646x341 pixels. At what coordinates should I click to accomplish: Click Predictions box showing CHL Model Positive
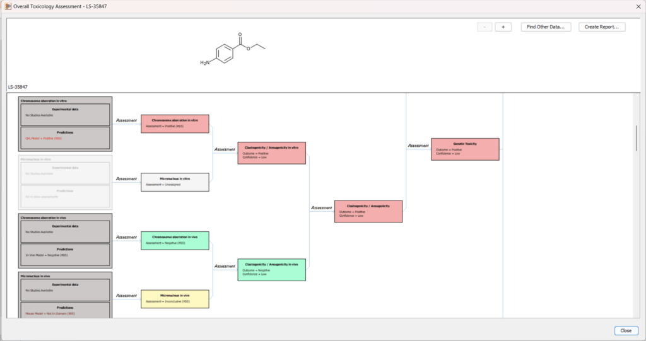click(x=66, y=136)
